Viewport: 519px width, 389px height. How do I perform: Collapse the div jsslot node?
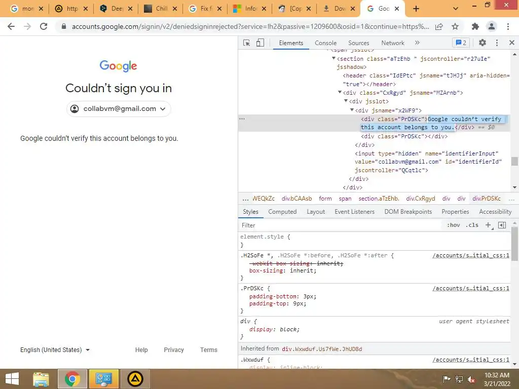tap(346, 101)
